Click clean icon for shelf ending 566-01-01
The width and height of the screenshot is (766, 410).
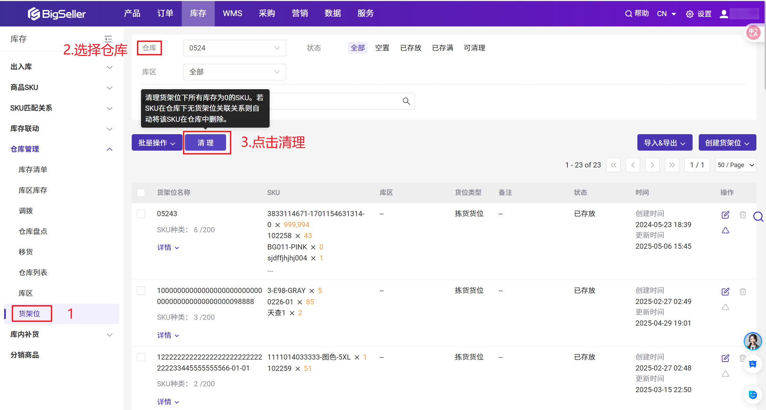click(x=725, y=374)
